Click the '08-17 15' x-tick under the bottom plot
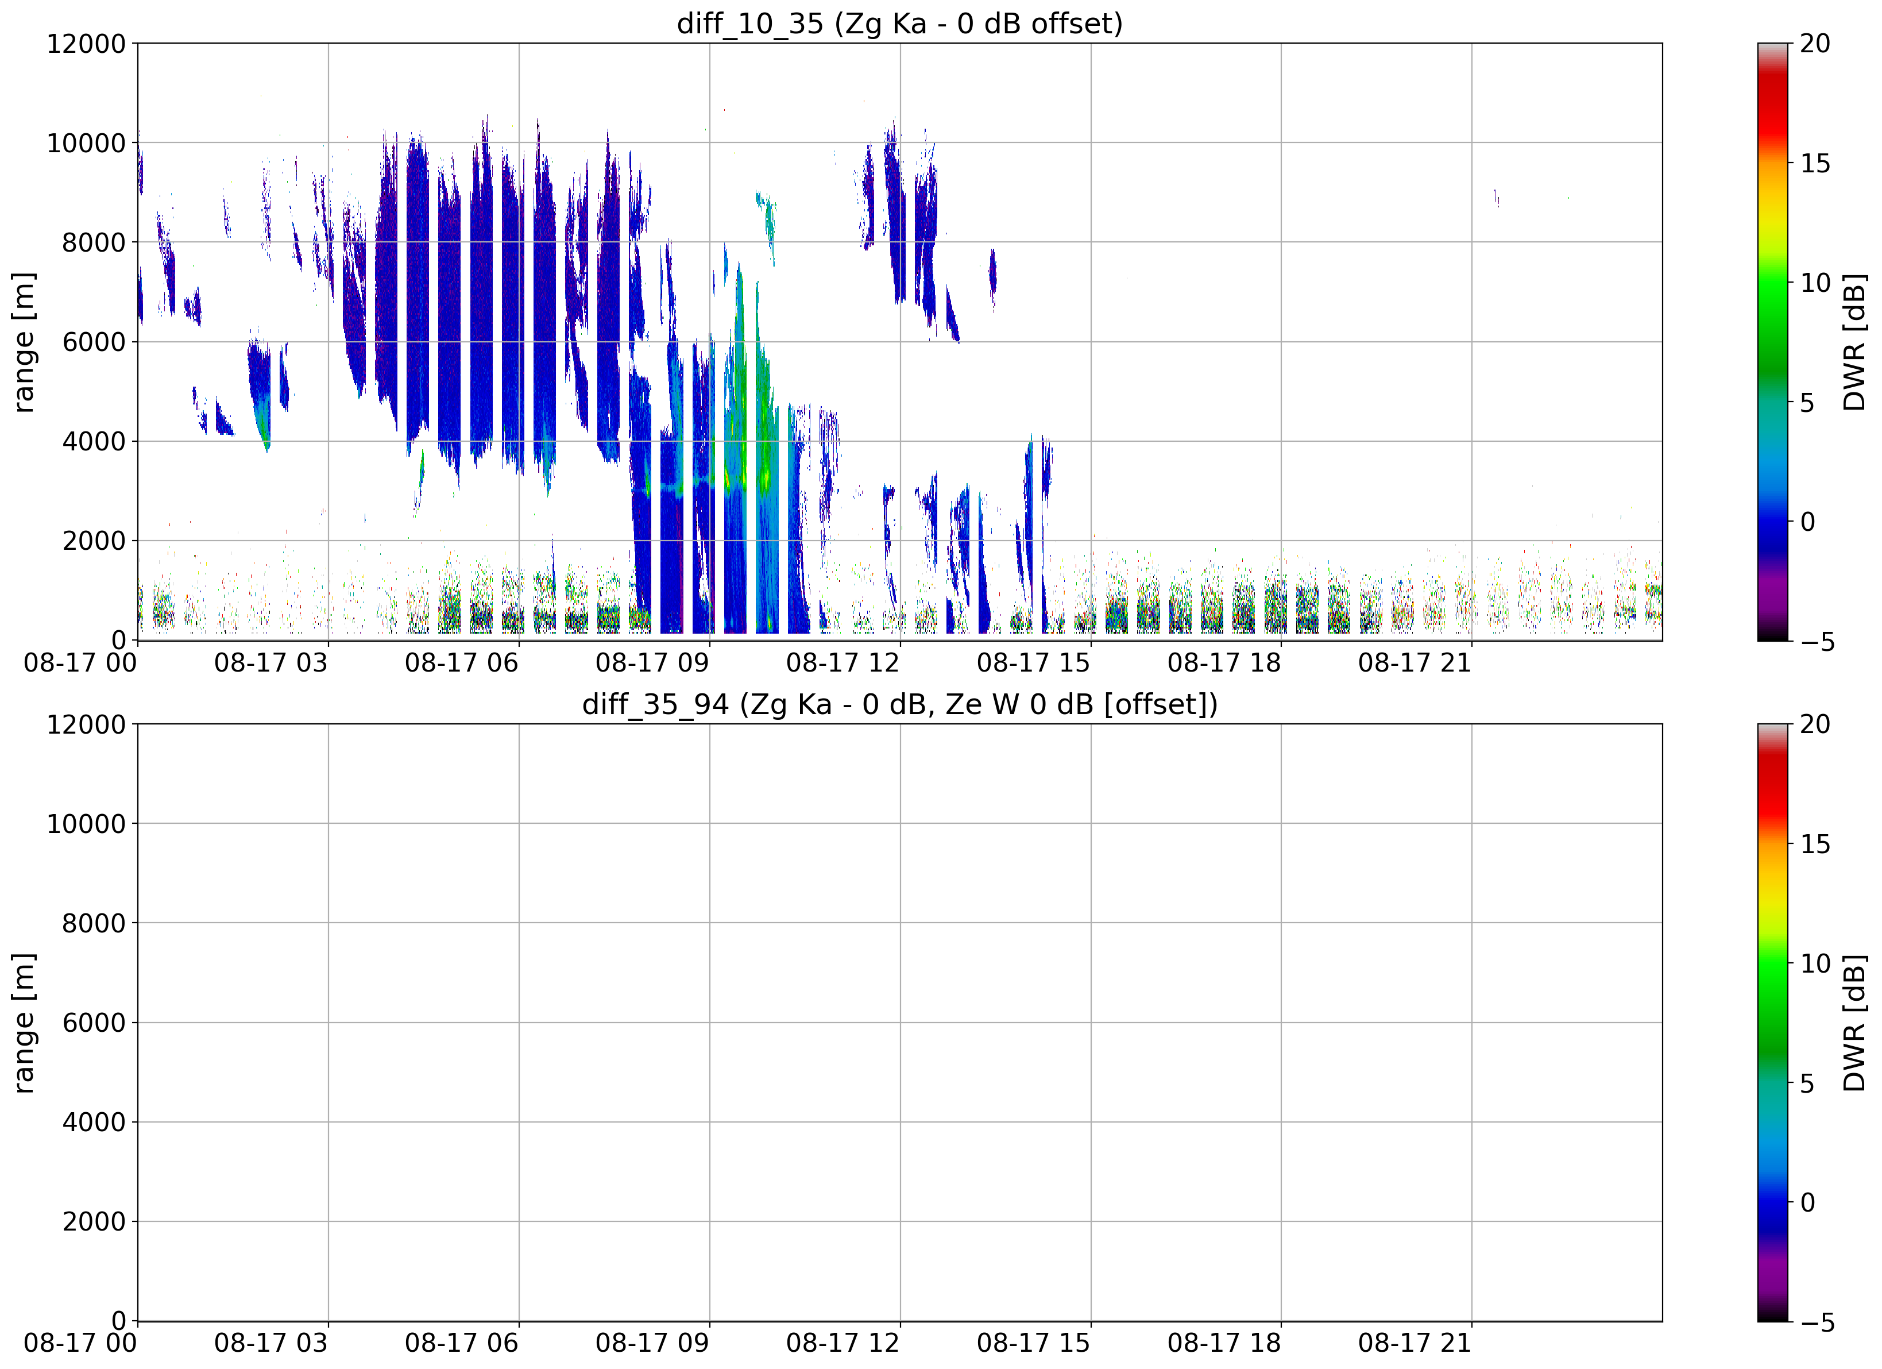This screenshot has width=1882, height=1369. click(1033, 1343)
